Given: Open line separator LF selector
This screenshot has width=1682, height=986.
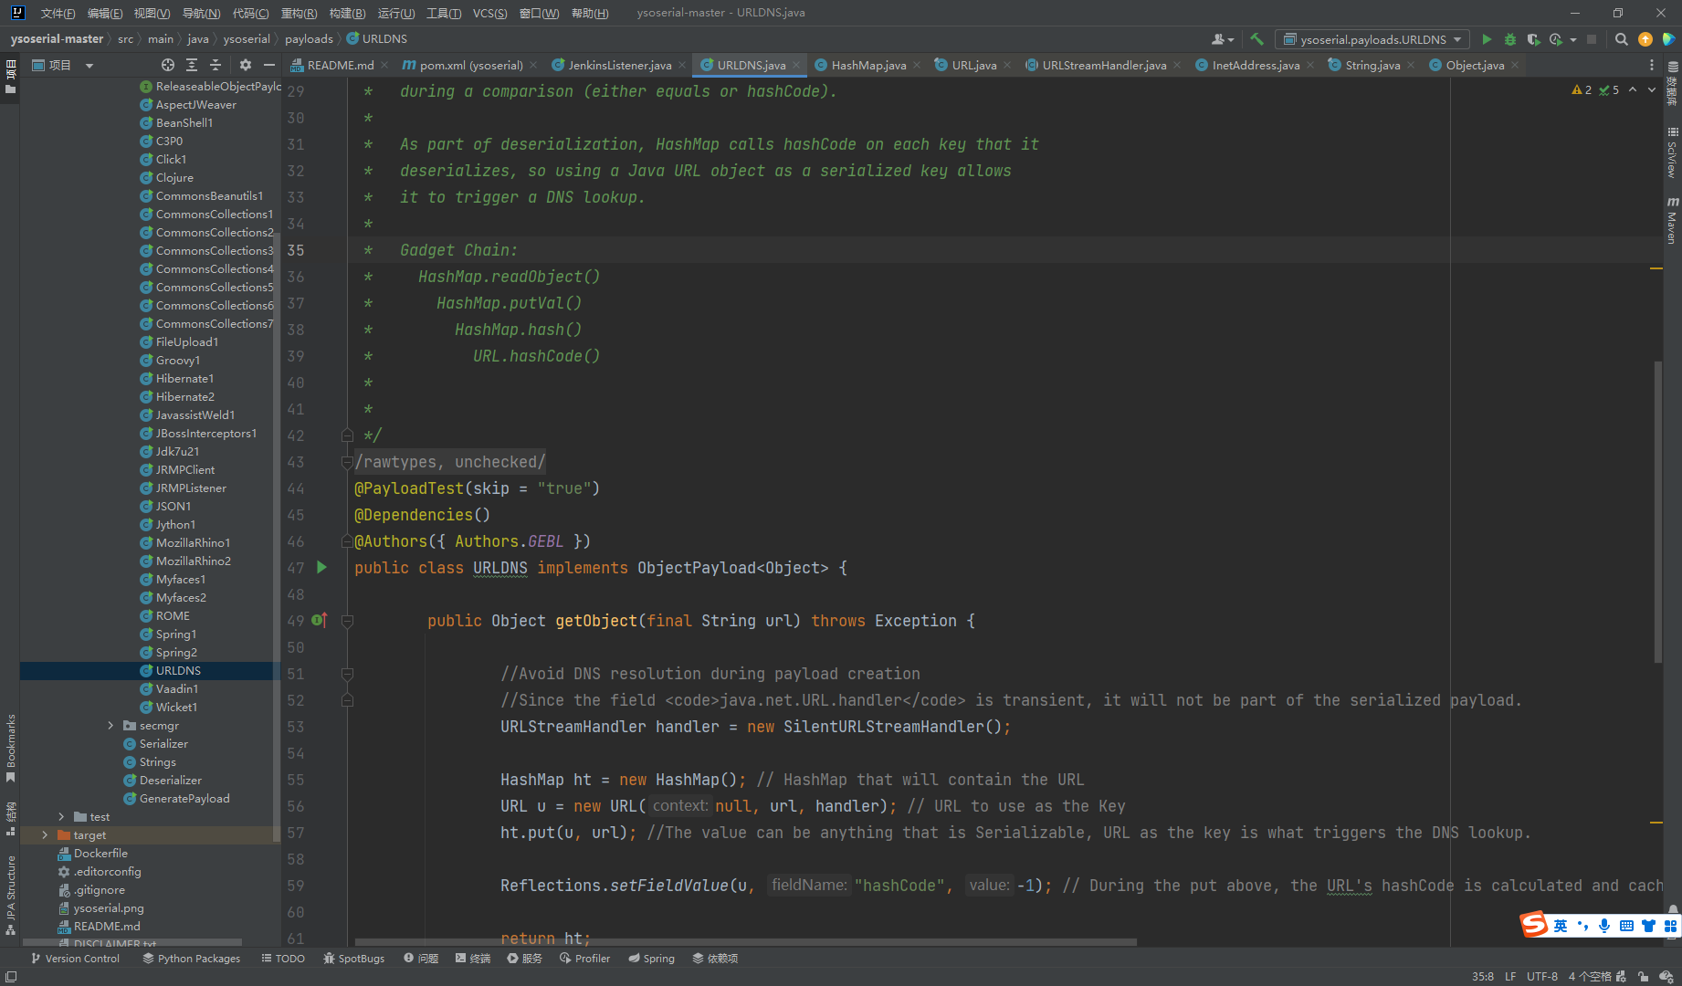Looking at the screenshot, I should coord(1510,976).
